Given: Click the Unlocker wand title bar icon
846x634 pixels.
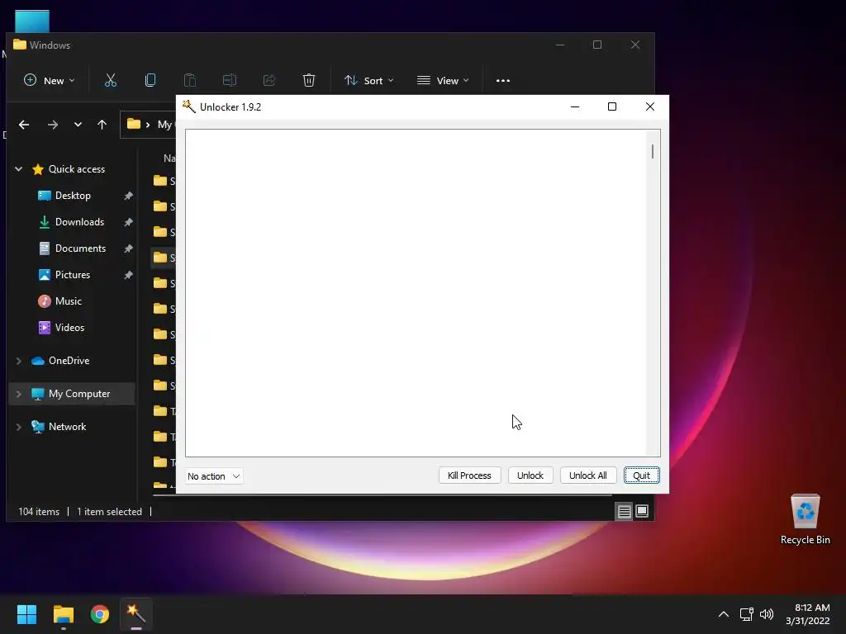Looking at the screenshot, I should [x=189, y=106].
